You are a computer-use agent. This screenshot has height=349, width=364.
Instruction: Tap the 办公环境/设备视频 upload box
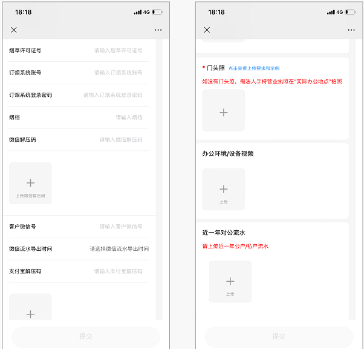(224, 190)
